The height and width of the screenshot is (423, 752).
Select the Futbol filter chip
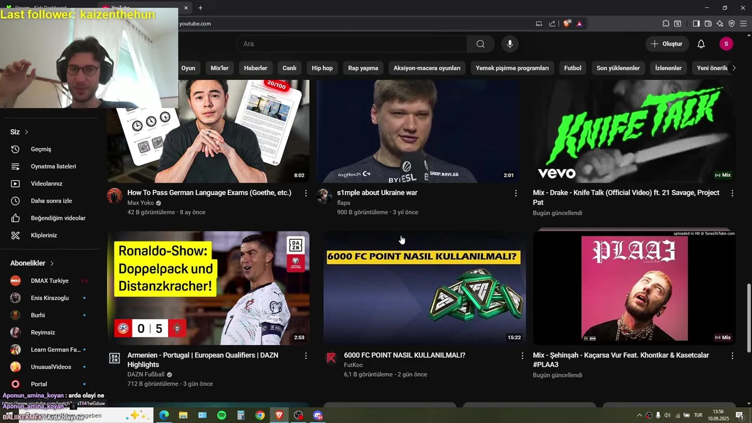click(573, 68)
